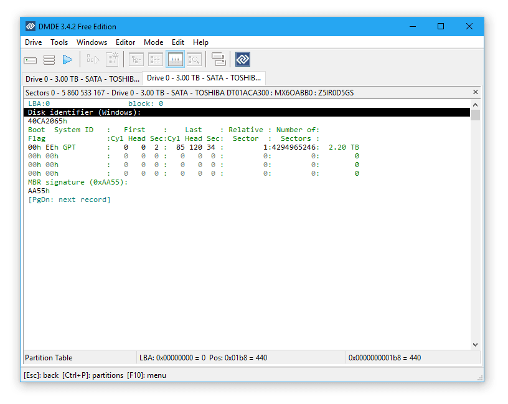
Task: Open the Partitions stacked-disks toolbar icon
Action: 49,60
